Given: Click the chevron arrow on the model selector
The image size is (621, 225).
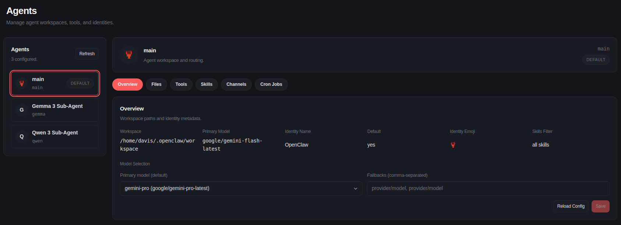Looking at the screenshot, I should [x=355, y=189].
